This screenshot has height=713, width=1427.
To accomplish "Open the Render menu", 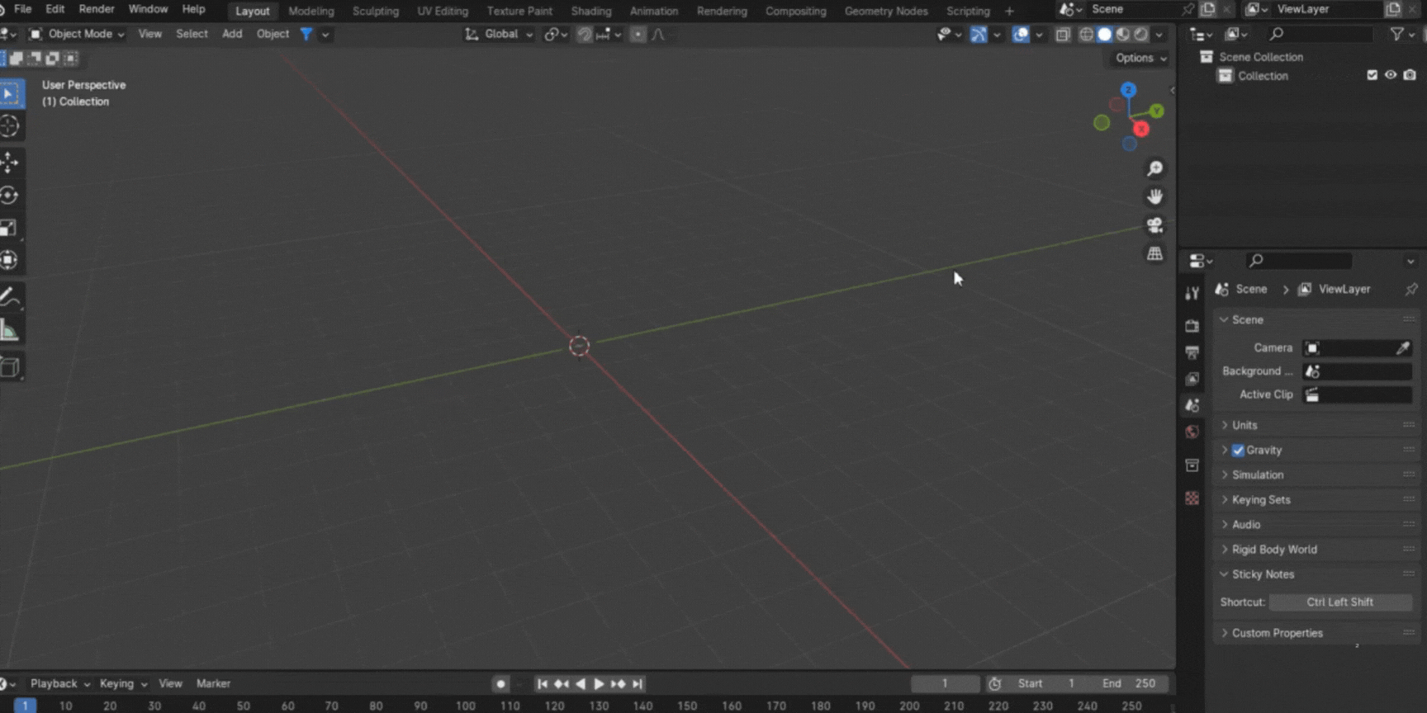I will 97,9.
